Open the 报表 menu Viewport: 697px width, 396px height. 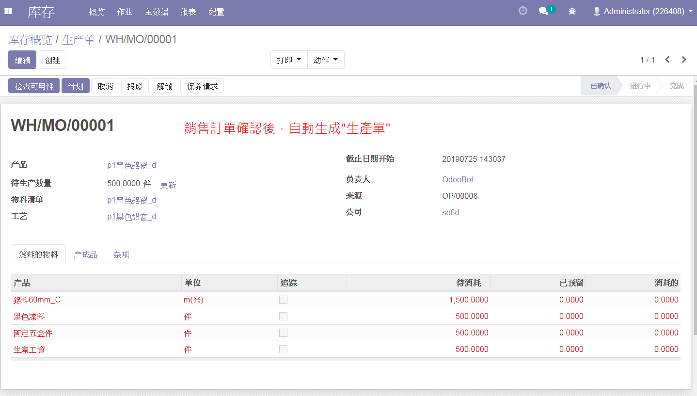tap(189, 12)
